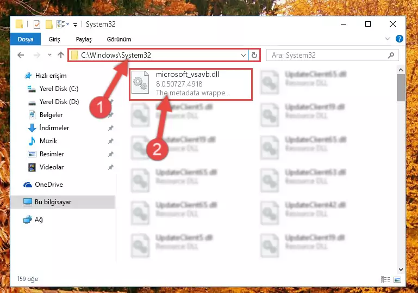Viewport: 418px width, 293px height.
Task: Switch to large icons view in status bar
Action: [397, 279]
